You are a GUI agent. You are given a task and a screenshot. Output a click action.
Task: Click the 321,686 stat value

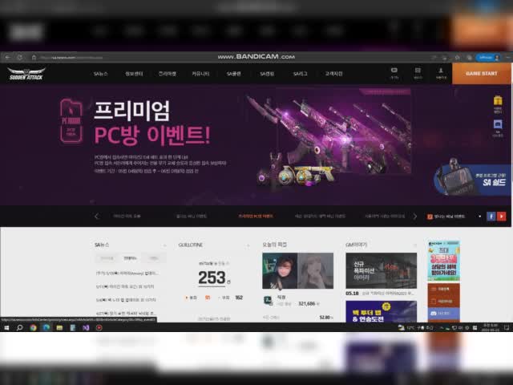coord(306,304)
